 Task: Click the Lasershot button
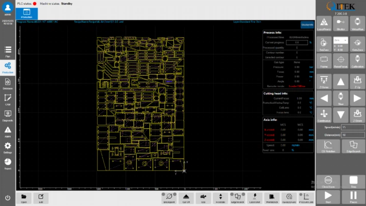pos(254,198)
